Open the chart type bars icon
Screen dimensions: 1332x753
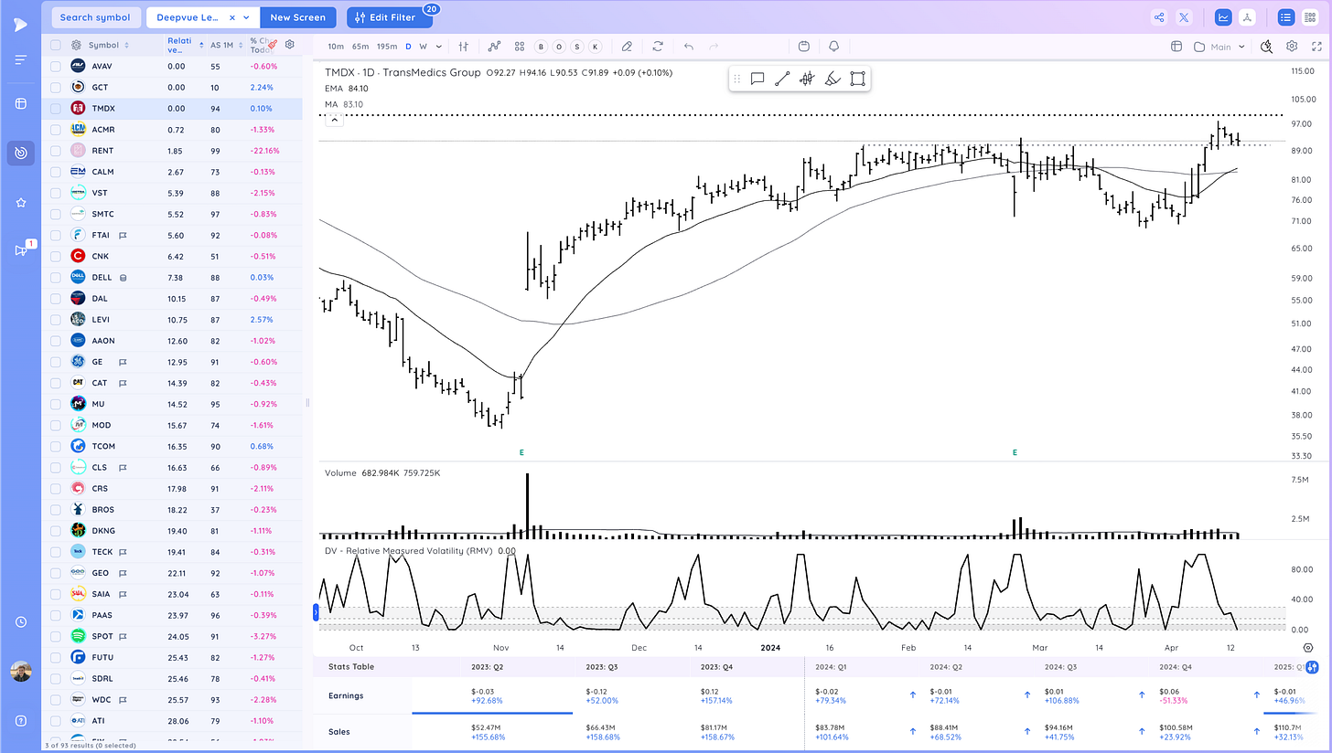pyautogui.click(x=464, y=47)
